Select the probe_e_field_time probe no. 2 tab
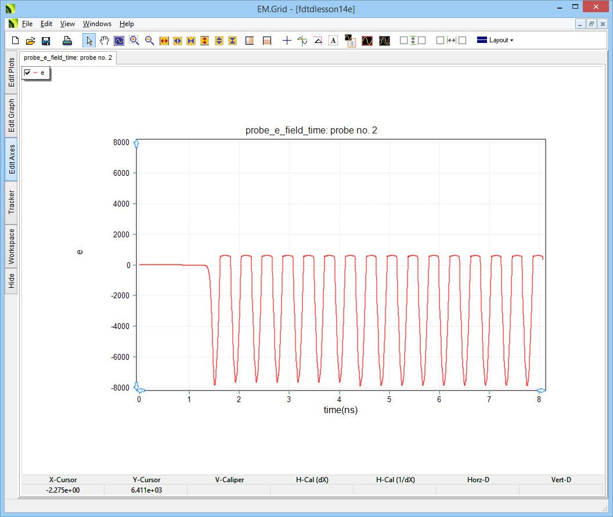 click(x=68, y=58)
